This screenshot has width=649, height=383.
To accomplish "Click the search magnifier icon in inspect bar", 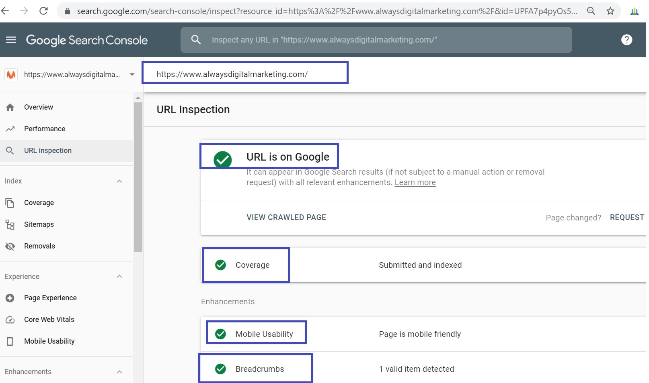I will [196, 39].
